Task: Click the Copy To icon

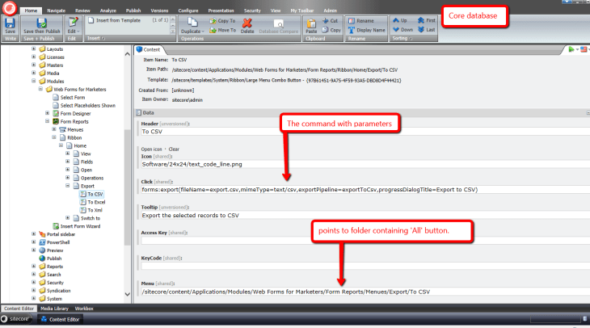Action: coord(213,21)
